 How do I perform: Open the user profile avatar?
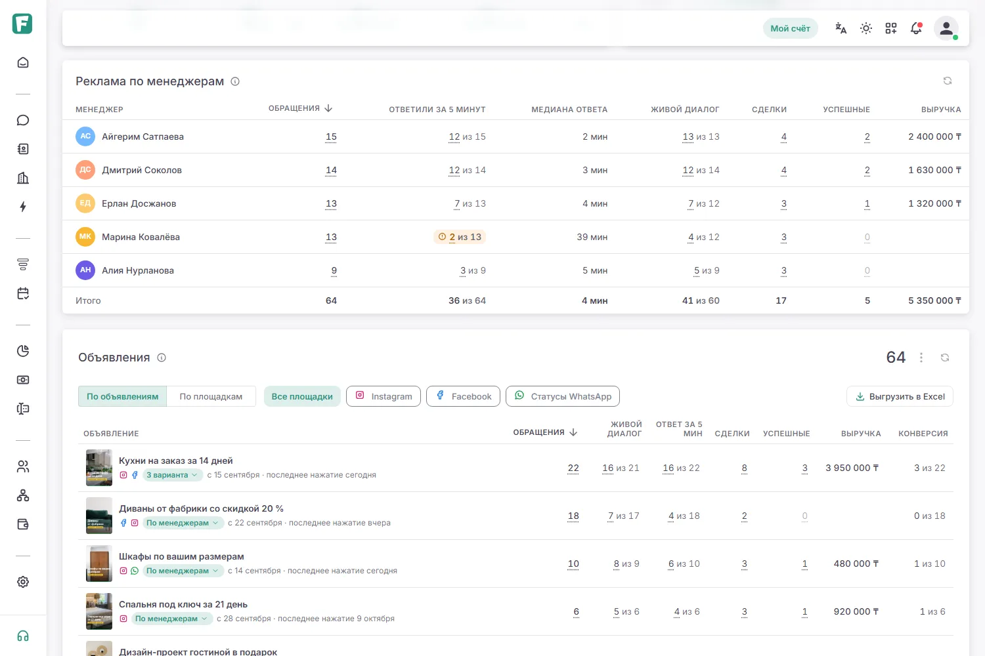click(x=946, y=28)
